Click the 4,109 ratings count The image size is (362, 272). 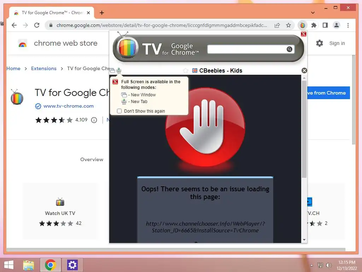(81, 120)
